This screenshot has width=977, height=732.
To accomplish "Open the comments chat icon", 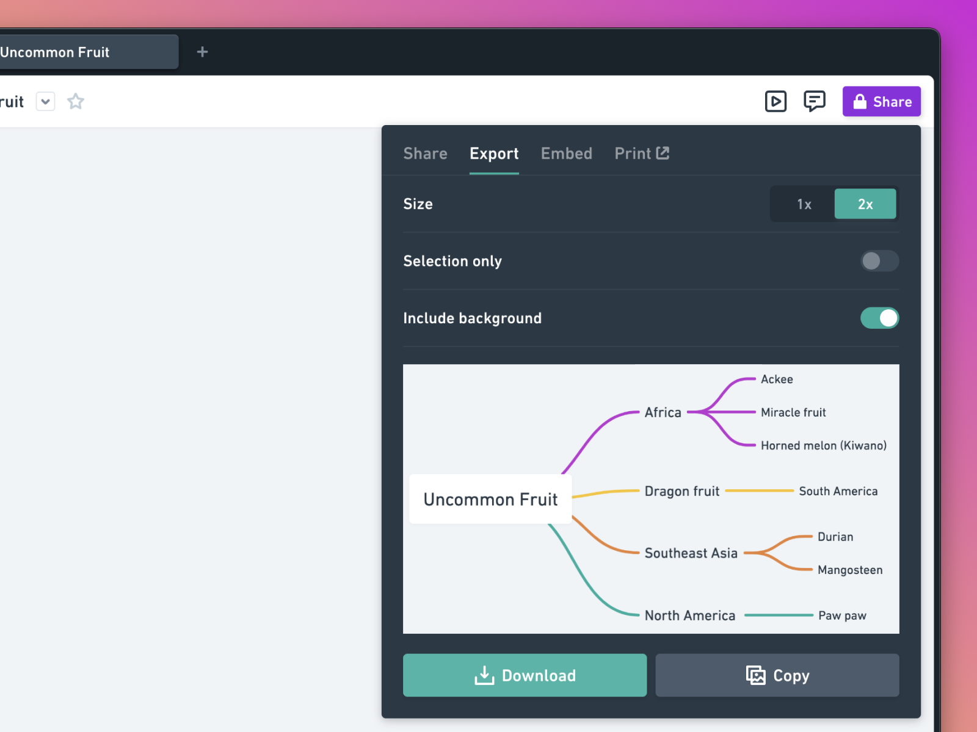I will pyautogui.click(x=814, y=101).
